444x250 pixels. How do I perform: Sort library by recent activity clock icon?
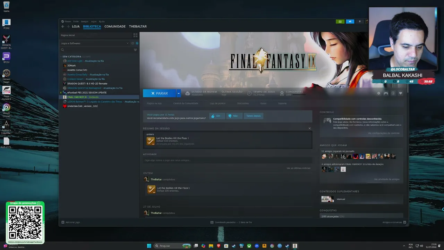133,43
